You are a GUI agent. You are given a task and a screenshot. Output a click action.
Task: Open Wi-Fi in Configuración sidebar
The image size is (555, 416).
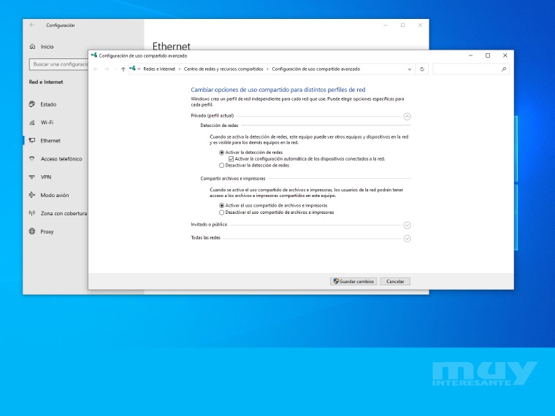click(47, 123)
